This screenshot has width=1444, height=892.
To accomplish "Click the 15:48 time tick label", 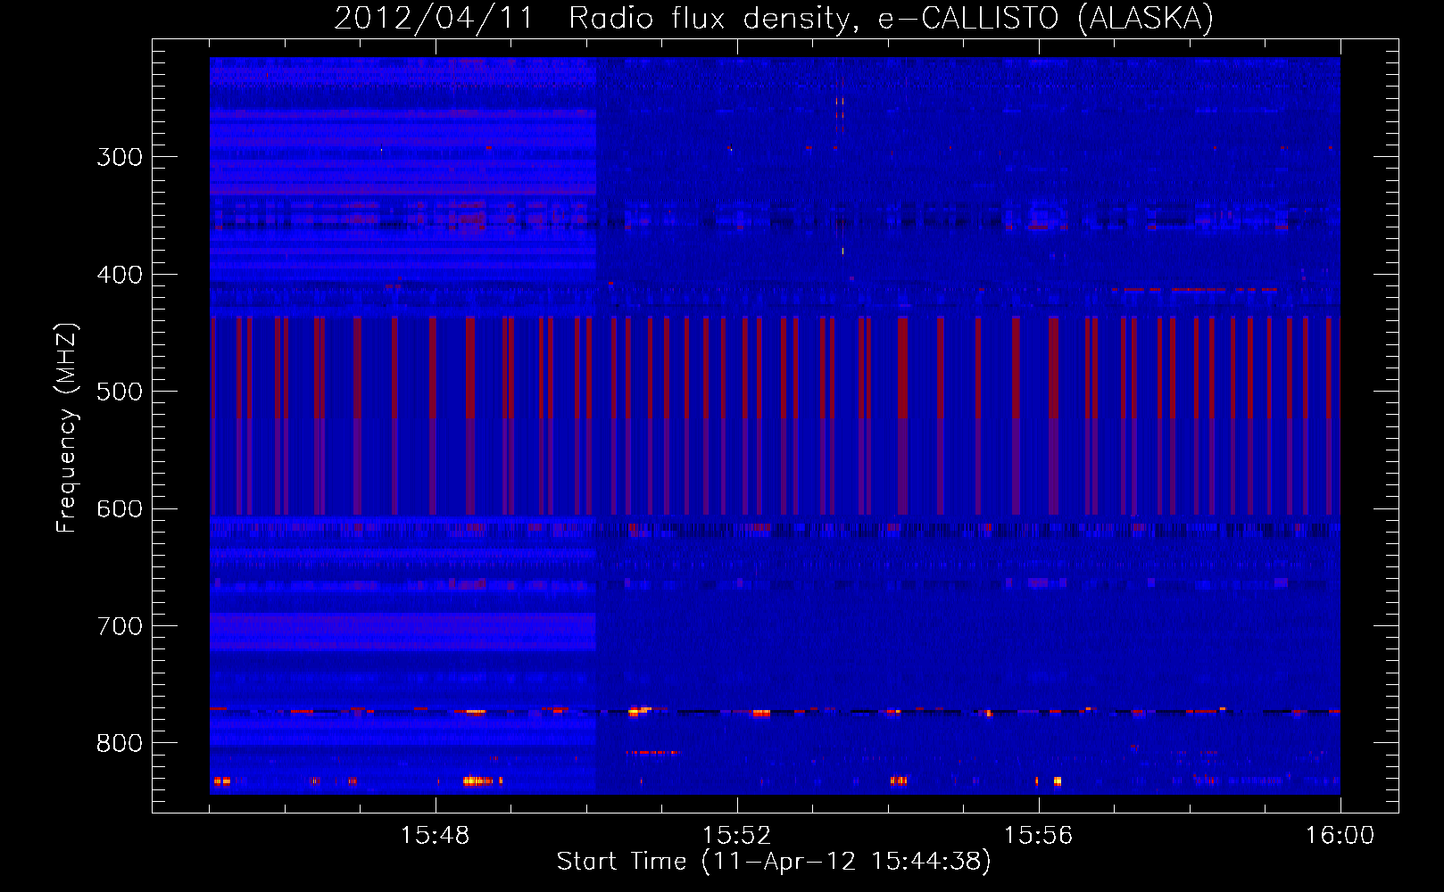I will pos(435,836).
